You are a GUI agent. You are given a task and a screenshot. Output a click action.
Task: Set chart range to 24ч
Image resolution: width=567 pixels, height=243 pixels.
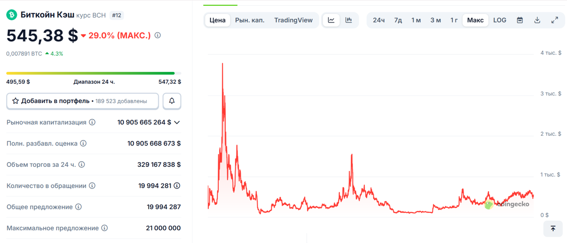coord(379,20)
